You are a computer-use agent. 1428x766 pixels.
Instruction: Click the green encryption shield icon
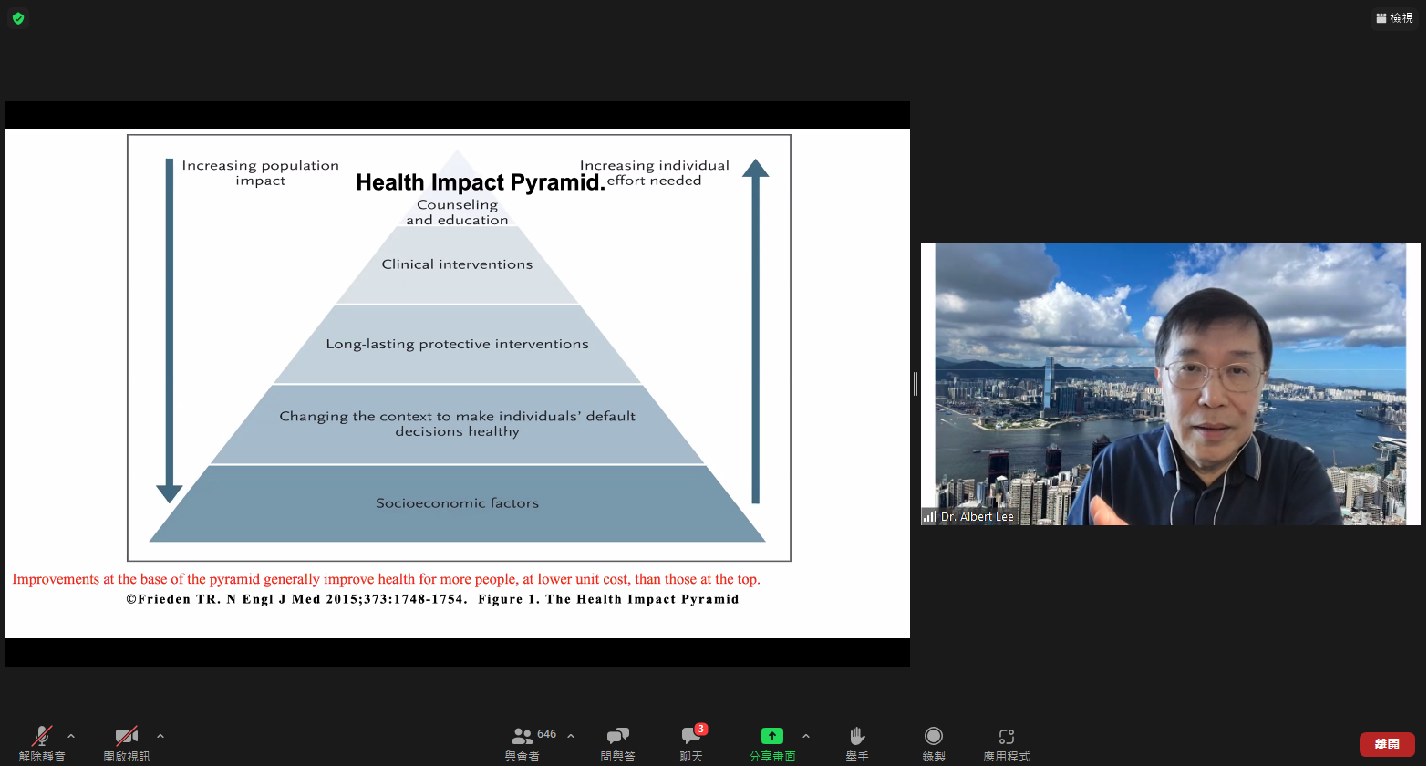point(18,18)
